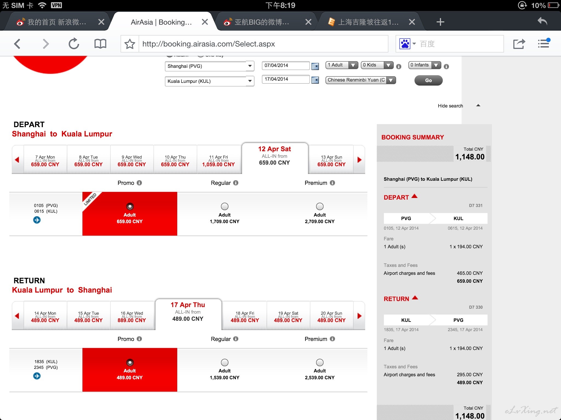Click the URL address bar
The height and width of the screenshot is (420, 561).
tap(263, 44)
